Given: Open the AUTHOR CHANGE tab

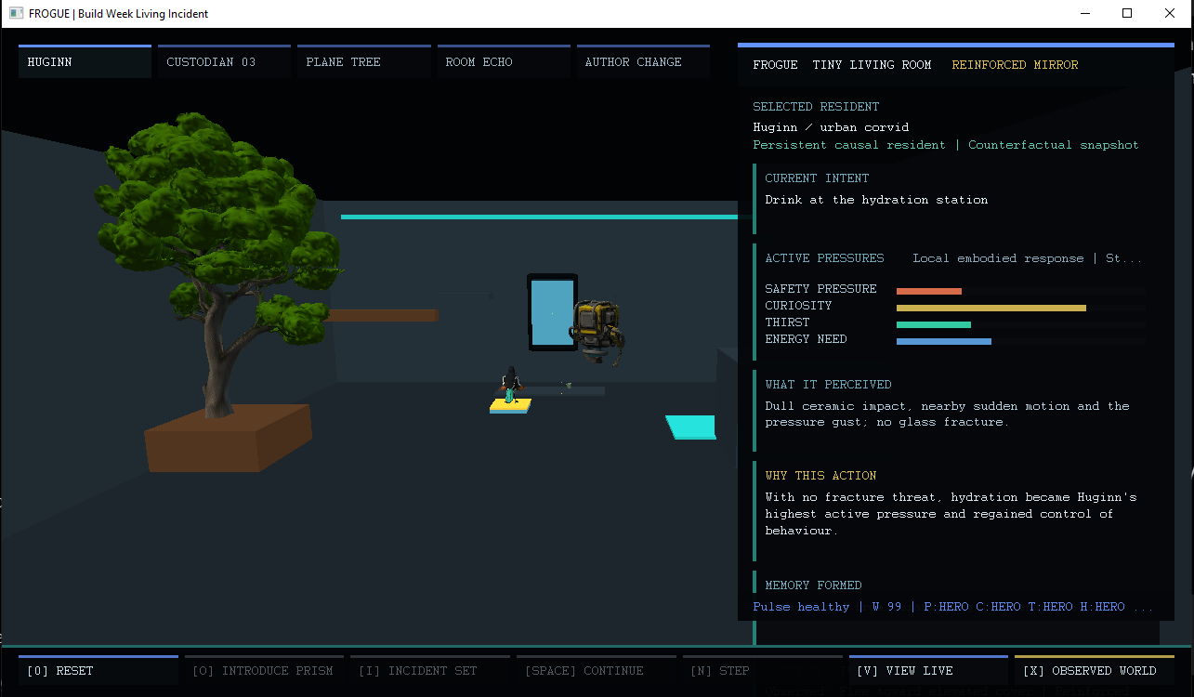Looking at the screenshot, I should [x=643, y=61].
